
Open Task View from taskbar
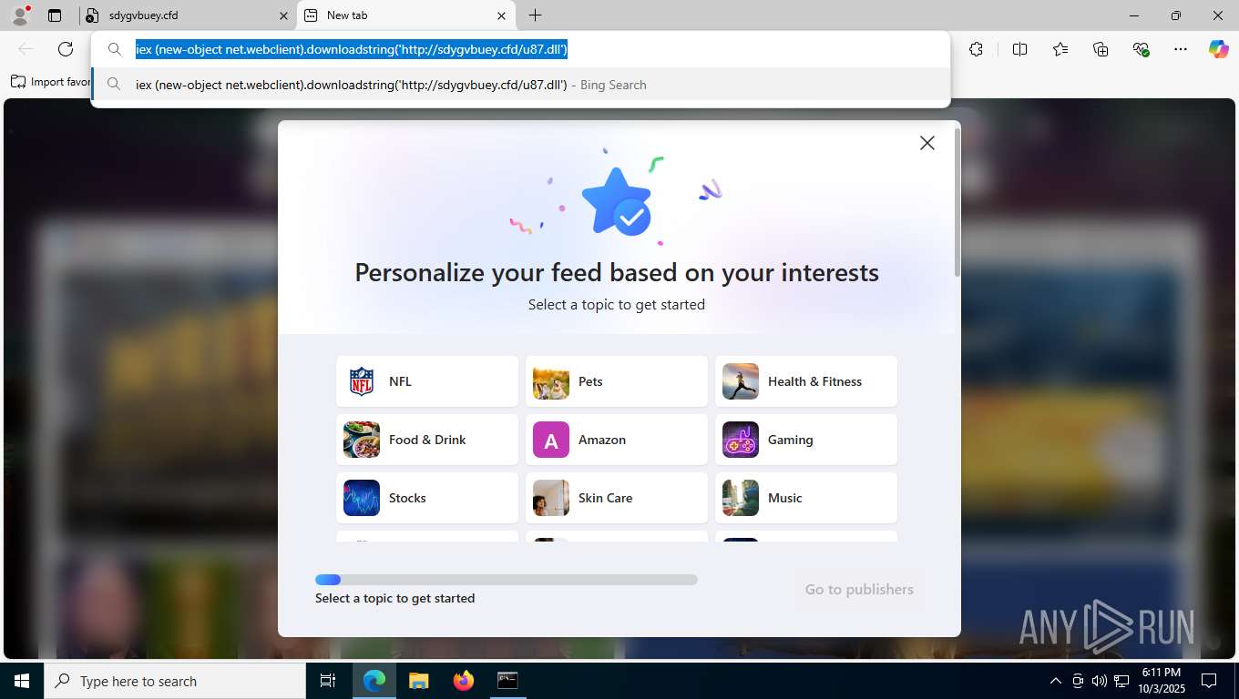328,681
